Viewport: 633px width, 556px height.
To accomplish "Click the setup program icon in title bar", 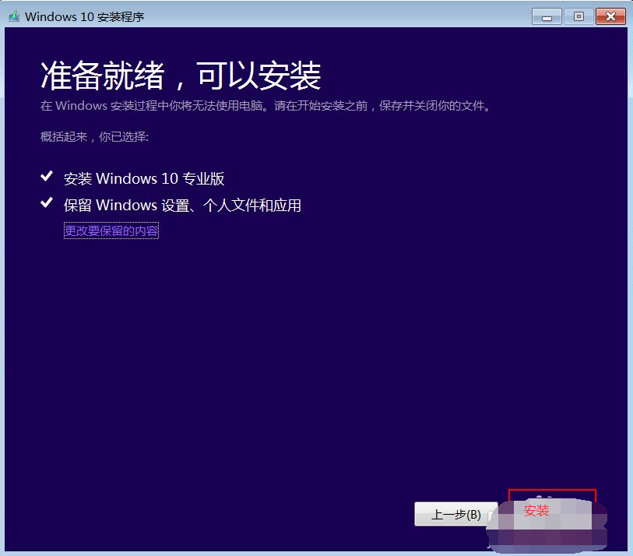I will click(14, 16).
